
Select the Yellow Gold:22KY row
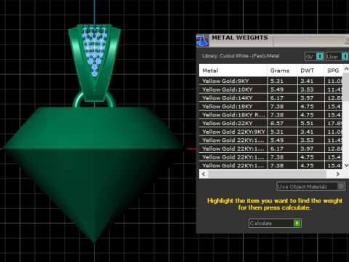point(271,123)
